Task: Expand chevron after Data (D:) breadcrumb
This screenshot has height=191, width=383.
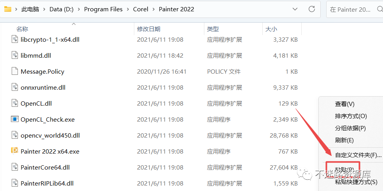Action: (79, 9)
